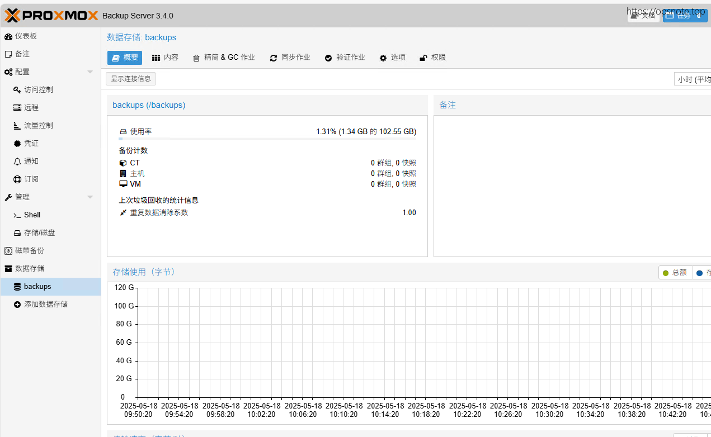Click the CT container cube icon
711x437 pixels.
pyautogui.click(x=123, y=163)
